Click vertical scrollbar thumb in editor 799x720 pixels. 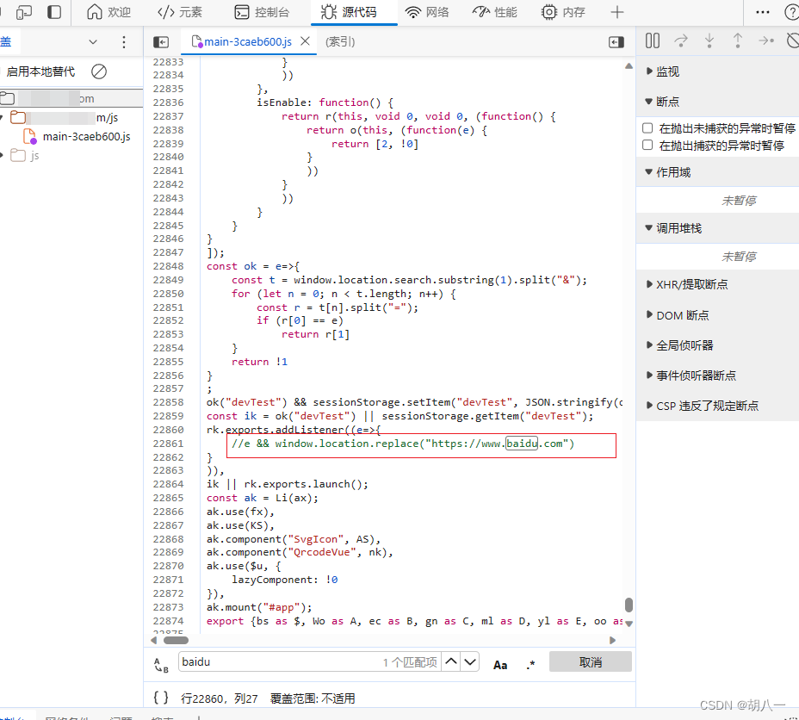click(629, 605)
